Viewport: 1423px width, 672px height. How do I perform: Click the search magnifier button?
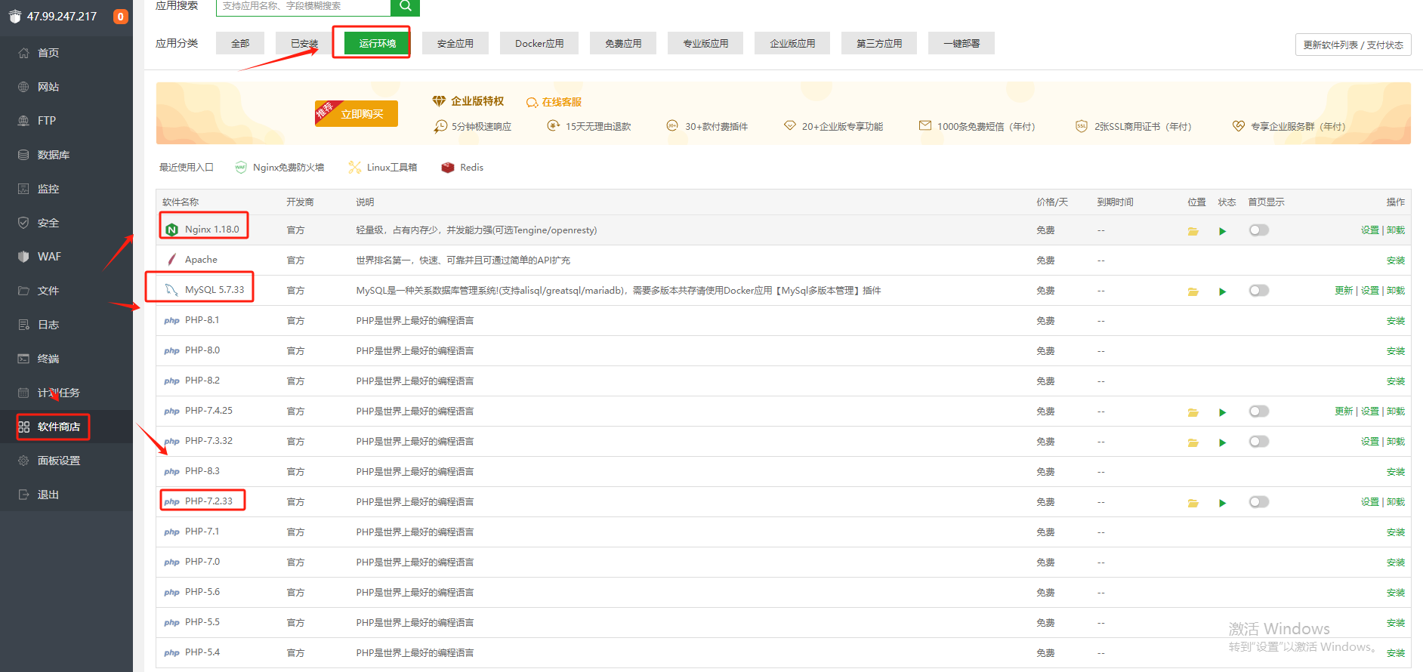tap(405, 6)
